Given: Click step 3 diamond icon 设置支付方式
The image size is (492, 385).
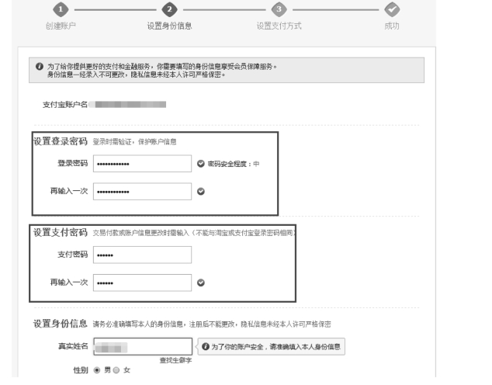Looking at the screenshot, I should click(x=279, y=9).
